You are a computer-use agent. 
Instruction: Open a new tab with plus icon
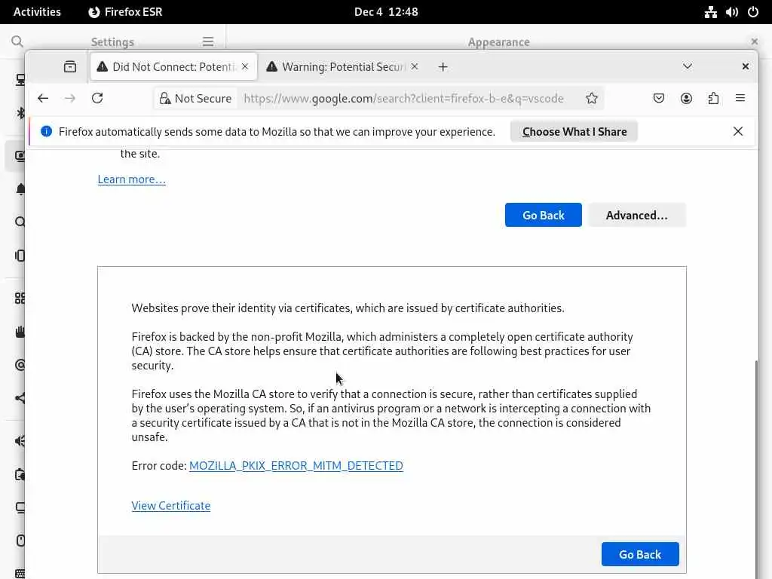pyautogui.click(x=443, y=66)
